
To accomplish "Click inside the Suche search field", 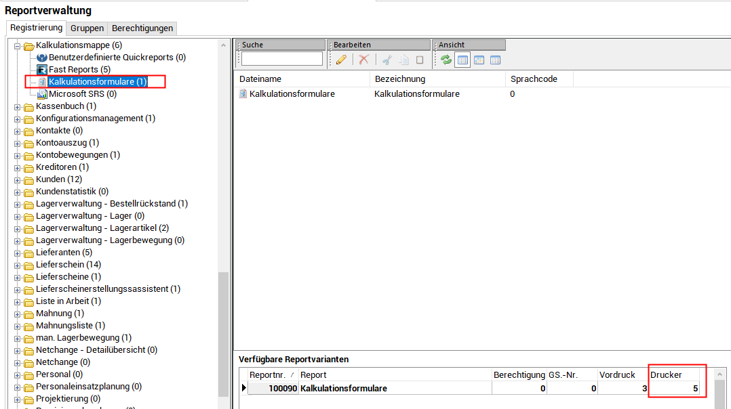I will point(282,60).
